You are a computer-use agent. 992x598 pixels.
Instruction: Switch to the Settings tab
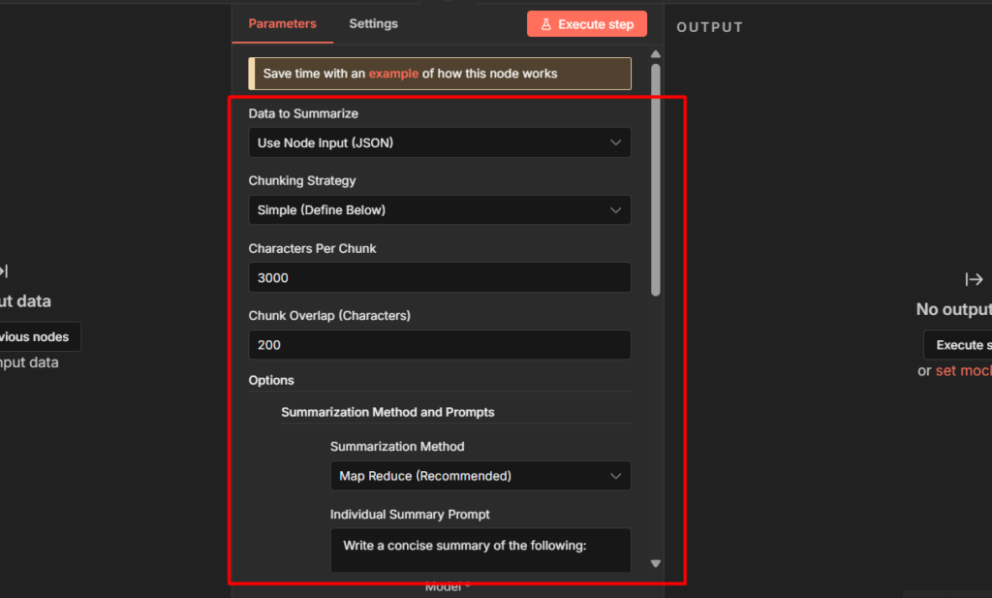point(373,23)
